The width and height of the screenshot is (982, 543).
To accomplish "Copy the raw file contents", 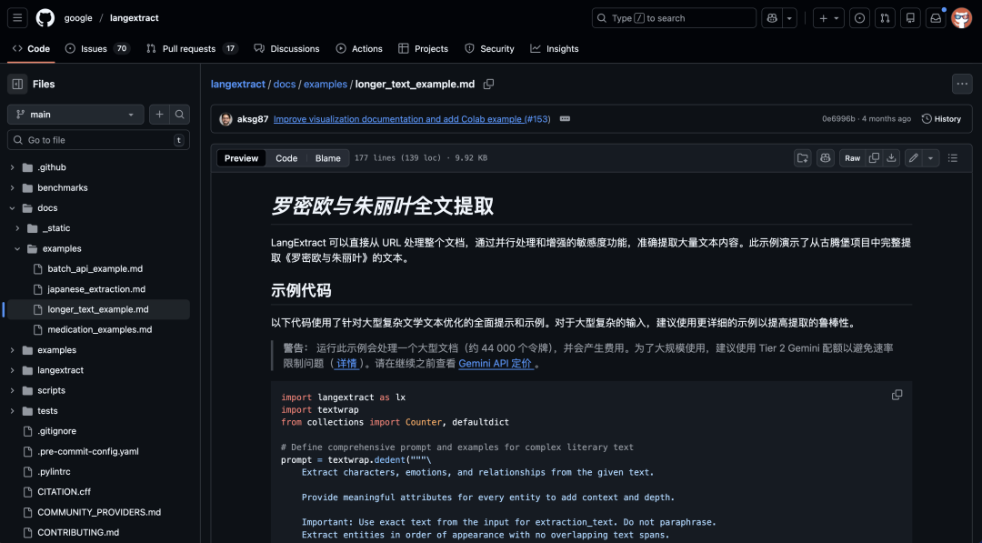I will 873,157.
